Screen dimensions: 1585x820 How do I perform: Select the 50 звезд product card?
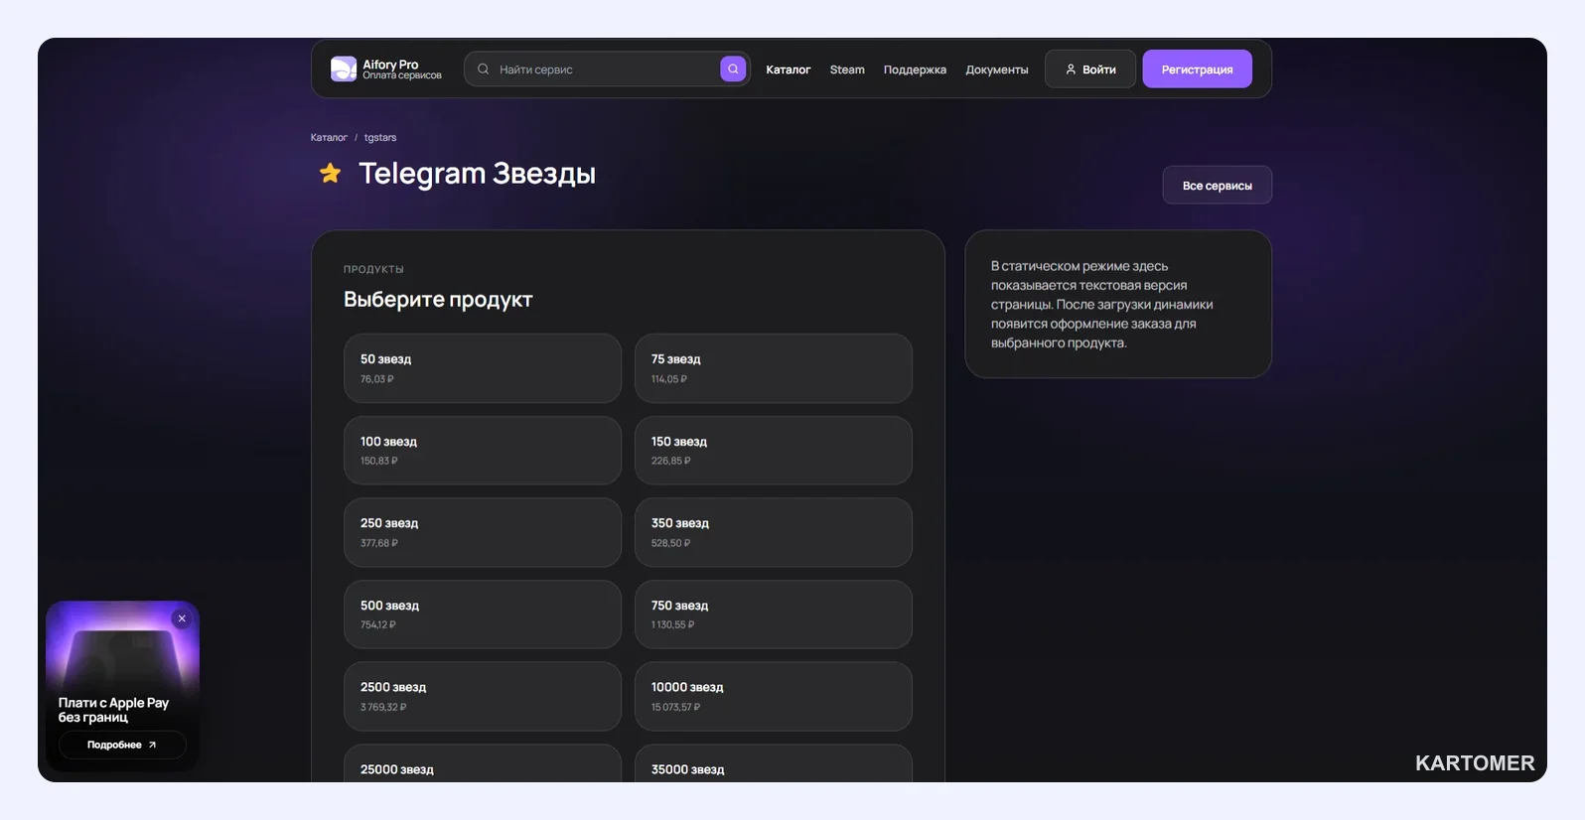coord(483,368)
